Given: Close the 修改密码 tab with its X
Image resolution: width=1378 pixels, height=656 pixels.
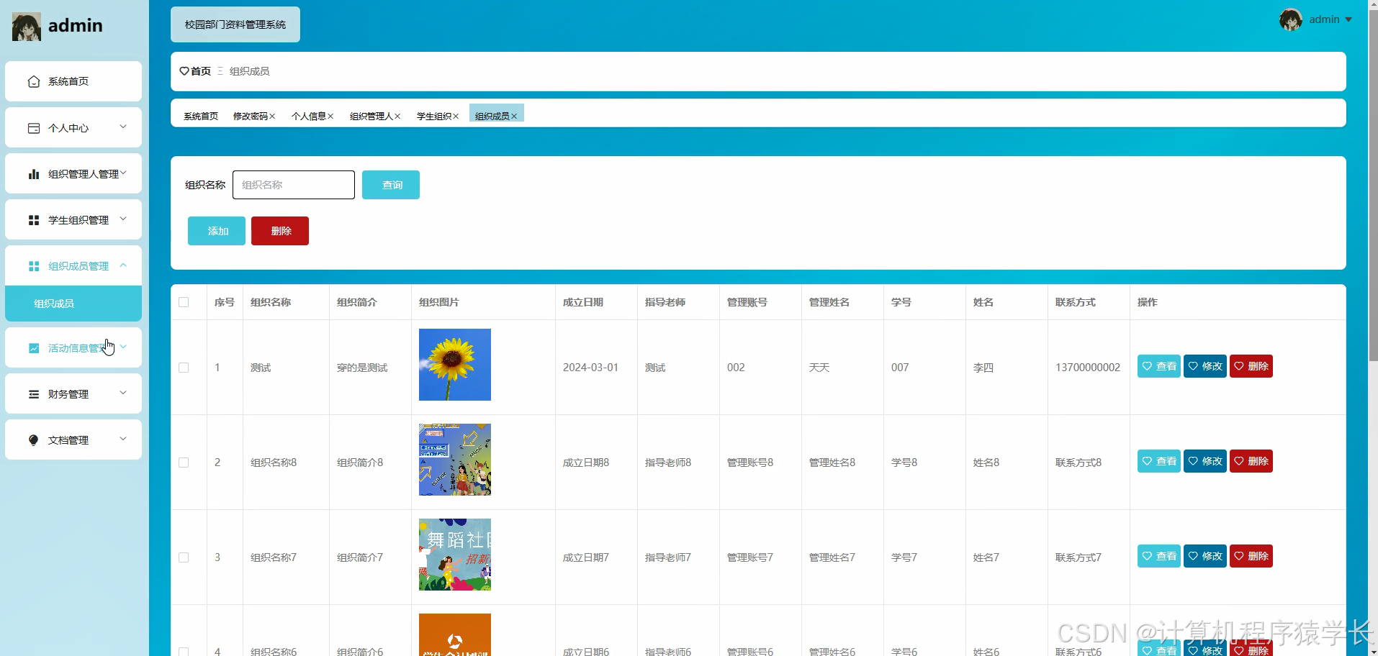Looking at the screenshot, I should (x=272, y=117).
